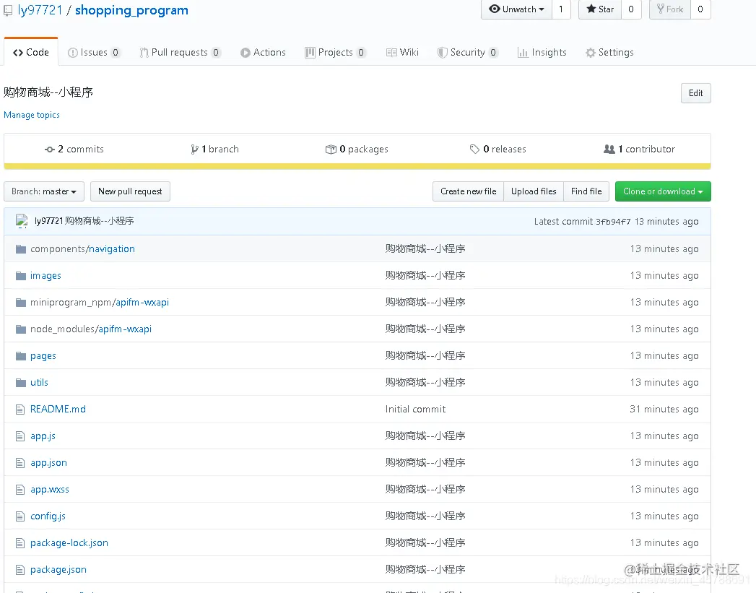The width and height of the screenshot is (756, 593).
Task: Open the Actions tab
Action: pos(264,53)
